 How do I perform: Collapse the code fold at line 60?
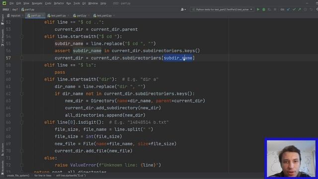pyautogui.click(x=22, y=80)
